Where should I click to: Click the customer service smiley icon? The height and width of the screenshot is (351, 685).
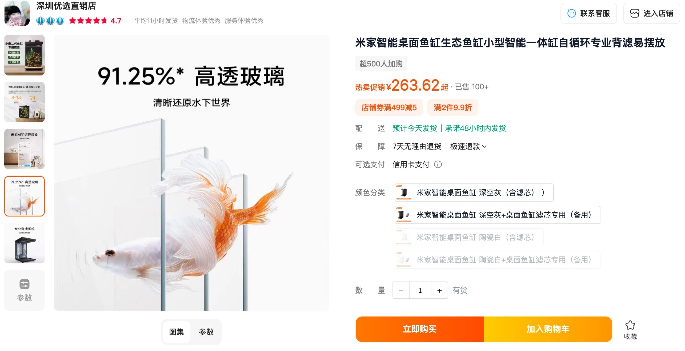pos(572,13)
